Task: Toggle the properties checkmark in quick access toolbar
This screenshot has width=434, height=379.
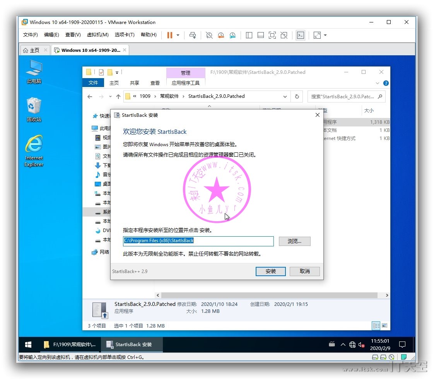Action: [101, 72]
